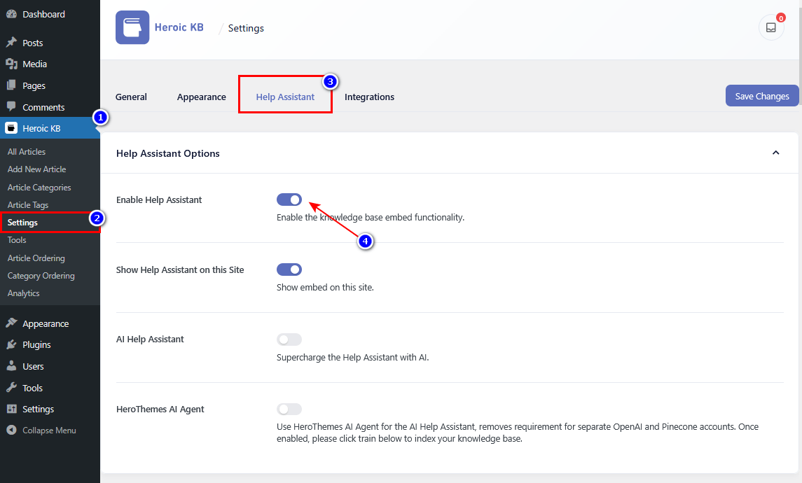Click the Comments bubble icon
The width and height of the screenshot is (802, 483).
(11, 107)
